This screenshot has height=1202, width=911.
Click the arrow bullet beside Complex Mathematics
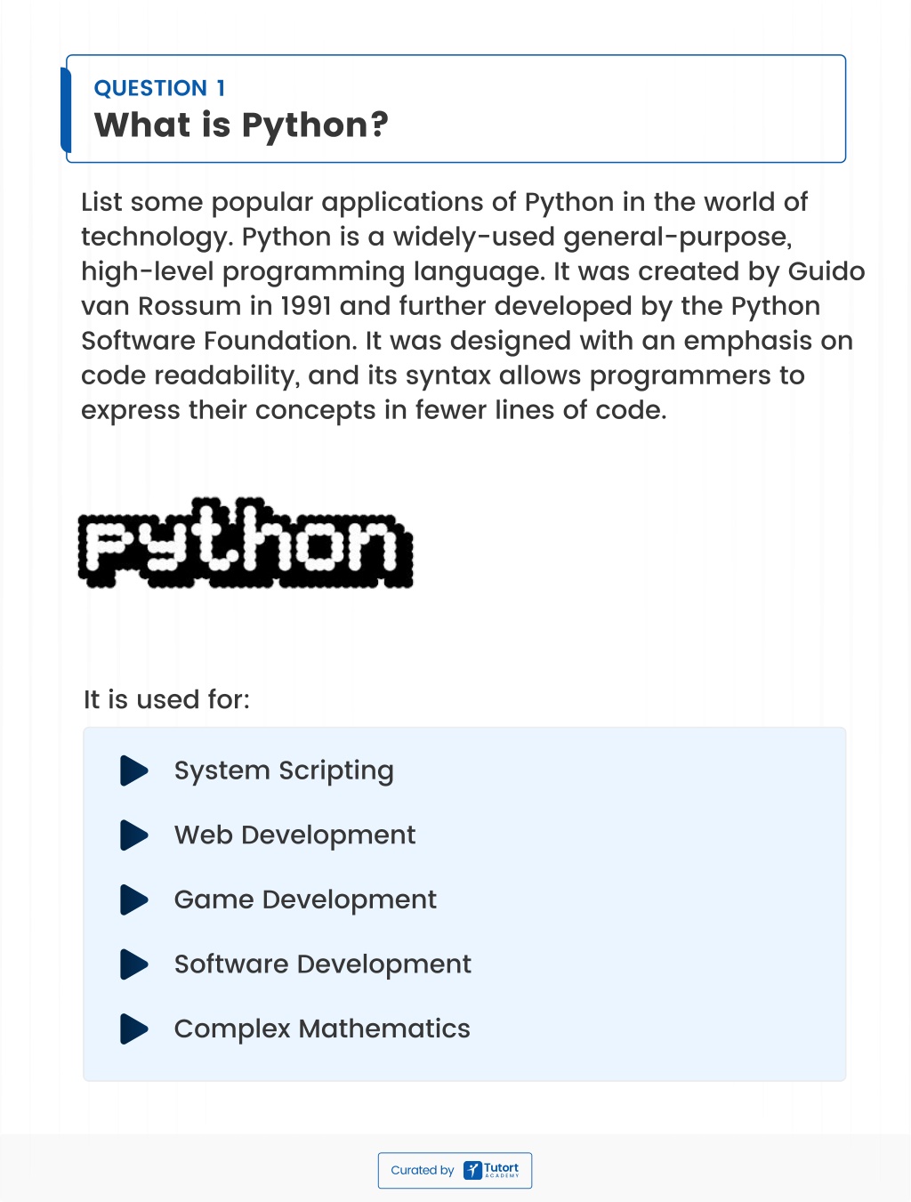134,1029
